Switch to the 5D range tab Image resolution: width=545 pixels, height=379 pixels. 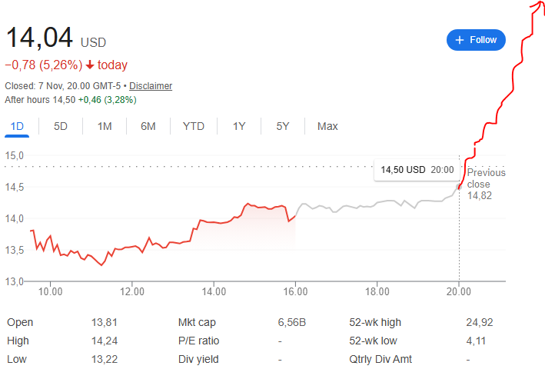click(x=61, y=126)
